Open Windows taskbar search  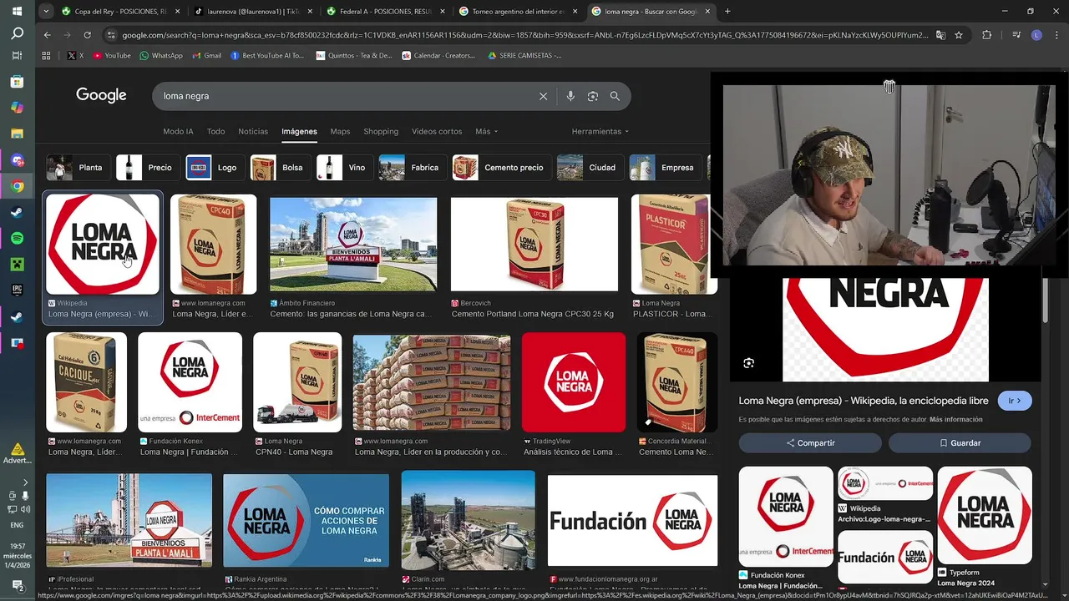click(x=18, y=34)
